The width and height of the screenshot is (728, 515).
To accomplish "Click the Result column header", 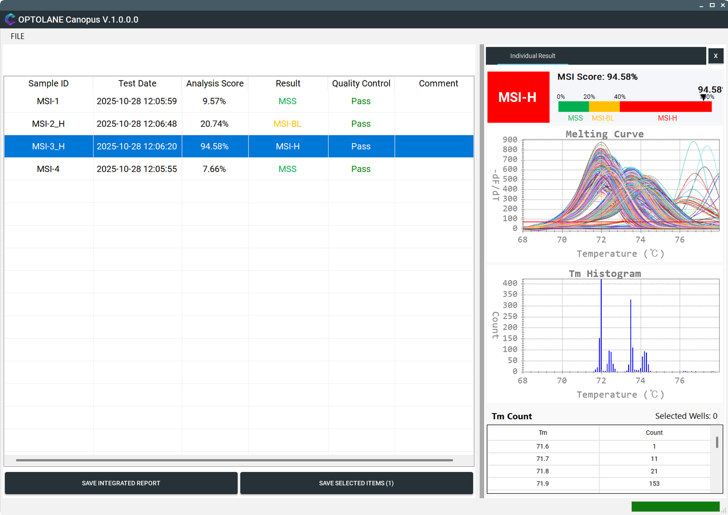I will (x=288, y=84).
